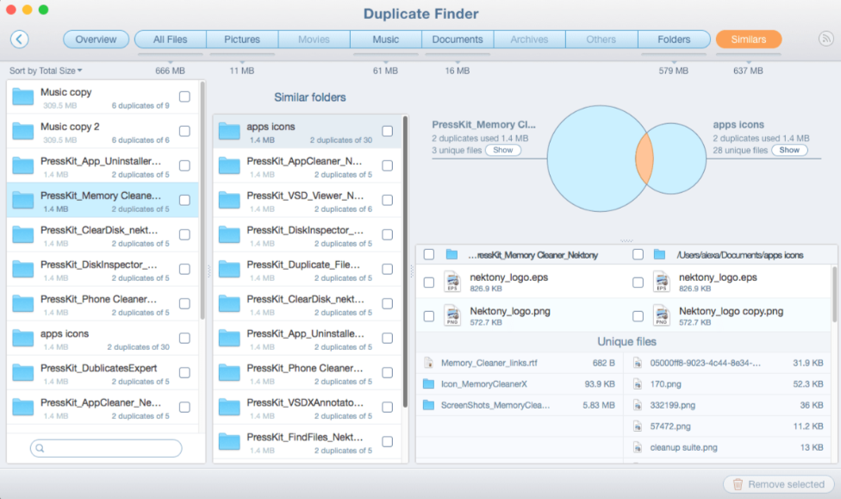This screenshot has width=841, height=499.
Task: Open the Sort by Total Size dropdown
Action: (x=46, y=71)
